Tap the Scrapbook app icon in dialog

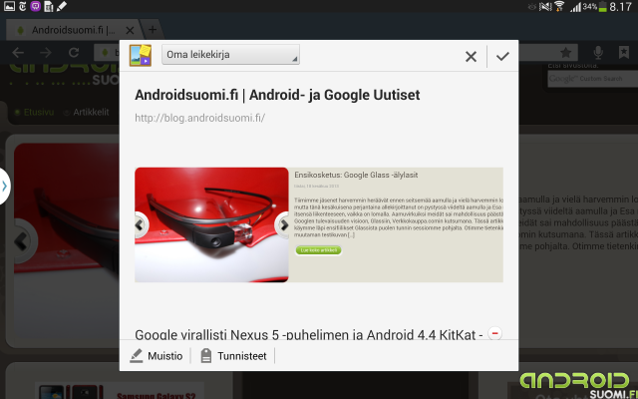tap(141, 56)
